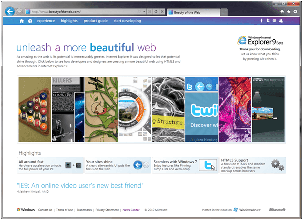Viewport: 303px width, 220px height.
Task: Click the © 2010 Microsoft text
Action: coord(156,210)
